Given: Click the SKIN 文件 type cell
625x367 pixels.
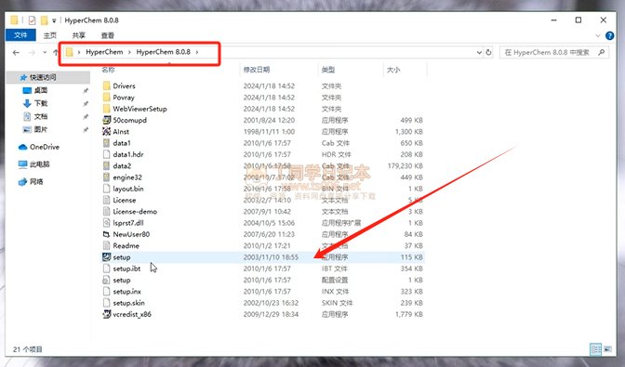Looking at the screenshot, I should 338,303.
